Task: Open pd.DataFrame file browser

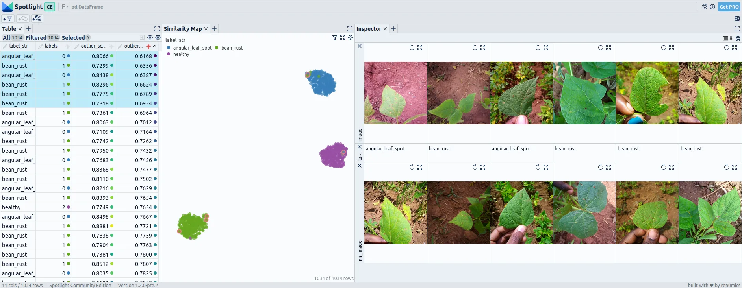Action: coord(65,7)
